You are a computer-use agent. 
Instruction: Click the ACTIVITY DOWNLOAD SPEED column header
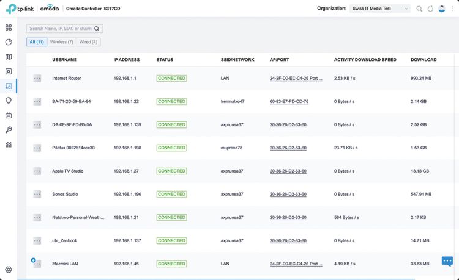(x=365, y=60)
